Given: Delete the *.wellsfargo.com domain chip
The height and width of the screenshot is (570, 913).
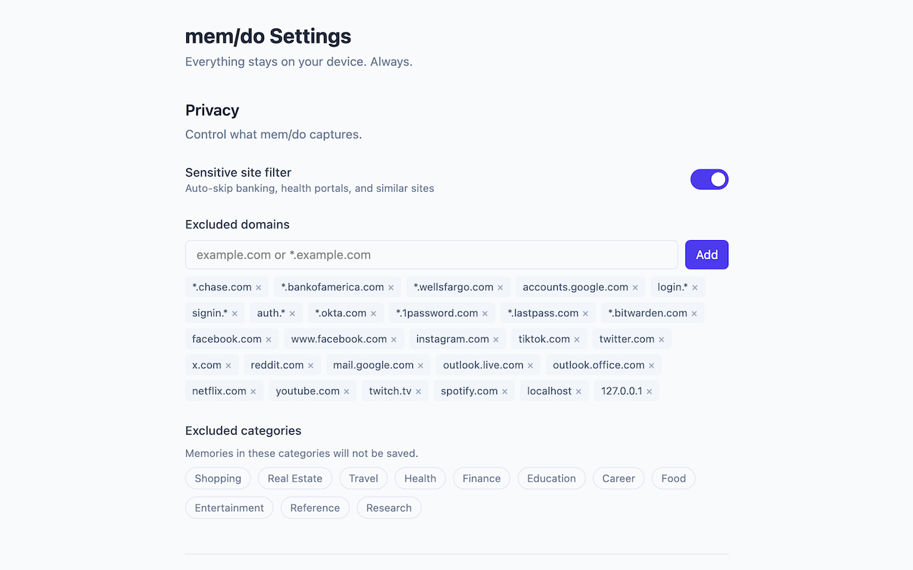Looking at the screenshot, I should [500, 286].
